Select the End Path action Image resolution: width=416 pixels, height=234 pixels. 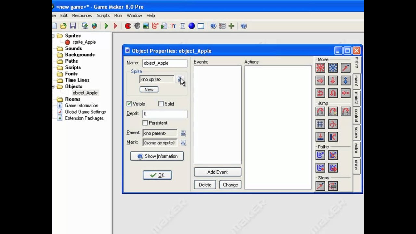pos(333,155)
